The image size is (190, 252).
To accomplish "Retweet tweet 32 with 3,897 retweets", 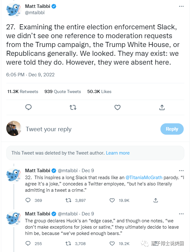I will (x=68, y=200).
